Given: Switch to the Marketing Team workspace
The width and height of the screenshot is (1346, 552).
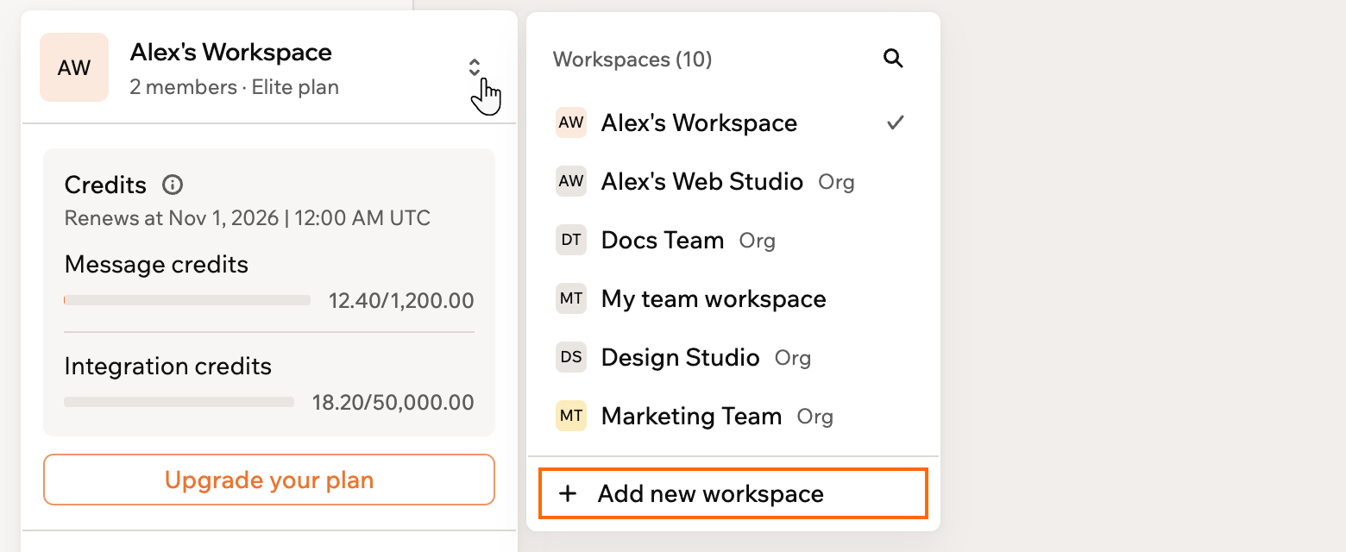Looking at the screenshot, I should tap(733, 416).
